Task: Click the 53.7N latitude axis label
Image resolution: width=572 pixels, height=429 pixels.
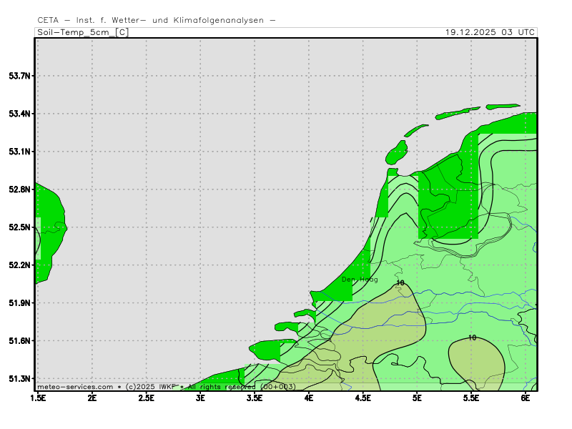Action: coord(19,76)
